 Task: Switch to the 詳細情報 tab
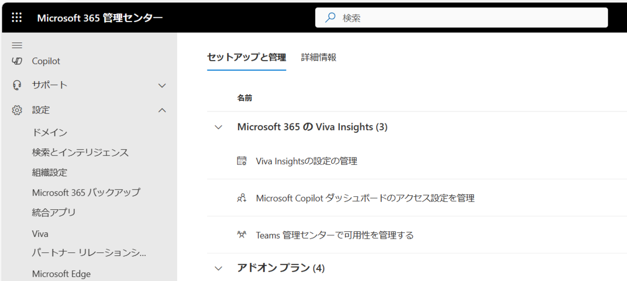[x=319, y=58]
